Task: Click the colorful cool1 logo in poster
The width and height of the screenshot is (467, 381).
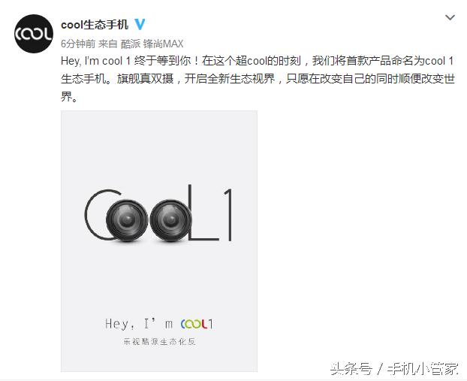Action: click(197, 324)
